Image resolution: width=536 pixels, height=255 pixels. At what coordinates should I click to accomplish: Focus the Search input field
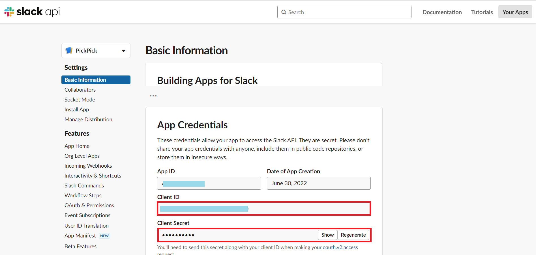coord(344,12)
